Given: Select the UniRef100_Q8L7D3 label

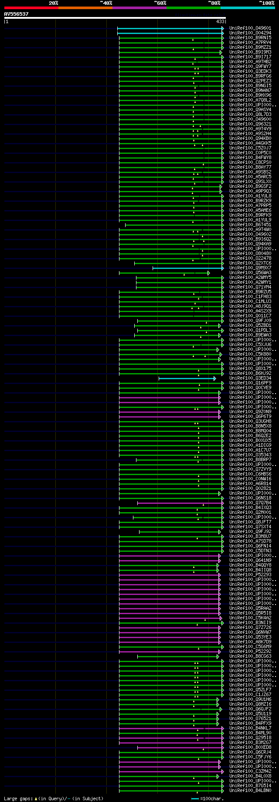Looking at the screenshot, I should point(250,115).
